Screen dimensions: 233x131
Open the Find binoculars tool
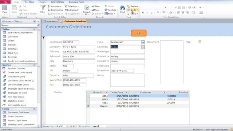(122, 9)
